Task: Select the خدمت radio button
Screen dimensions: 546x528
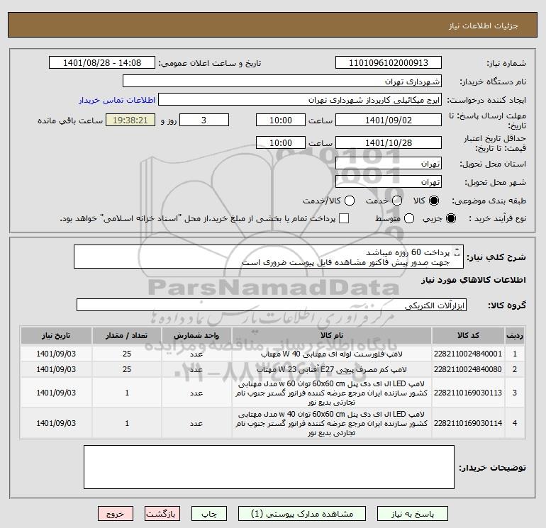Action: point(397,201)
